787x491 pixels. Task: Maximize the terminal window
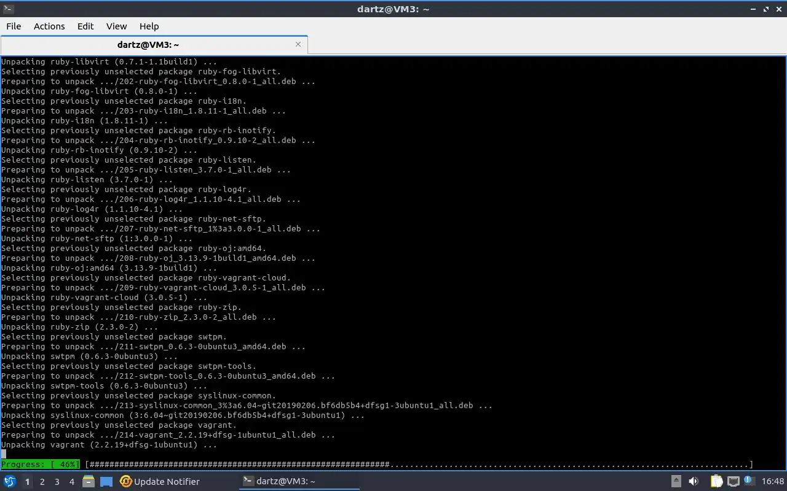766,9
